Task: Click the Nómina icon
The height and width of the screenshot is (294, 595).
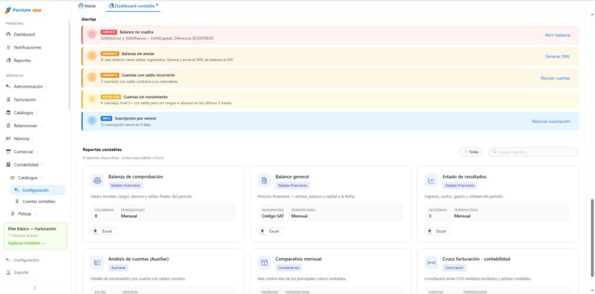Action: tap(8, 139)
